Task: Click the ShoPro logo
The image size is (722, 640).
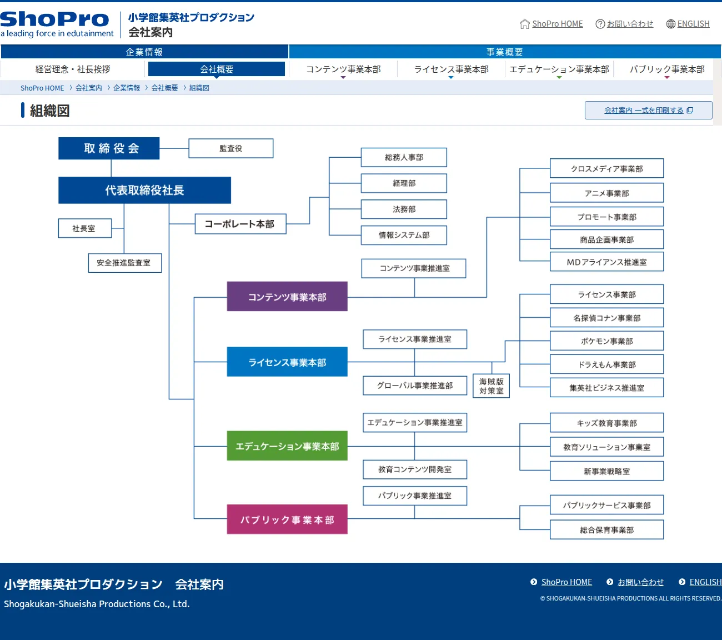Action: point(57,24)
